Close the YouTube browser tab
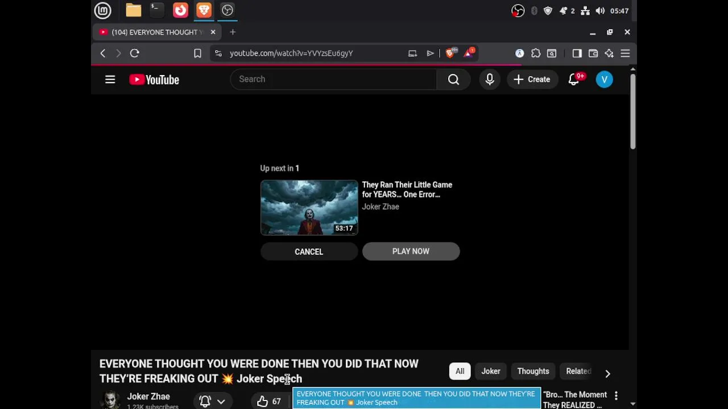728x409 pixels. [213, 32]
